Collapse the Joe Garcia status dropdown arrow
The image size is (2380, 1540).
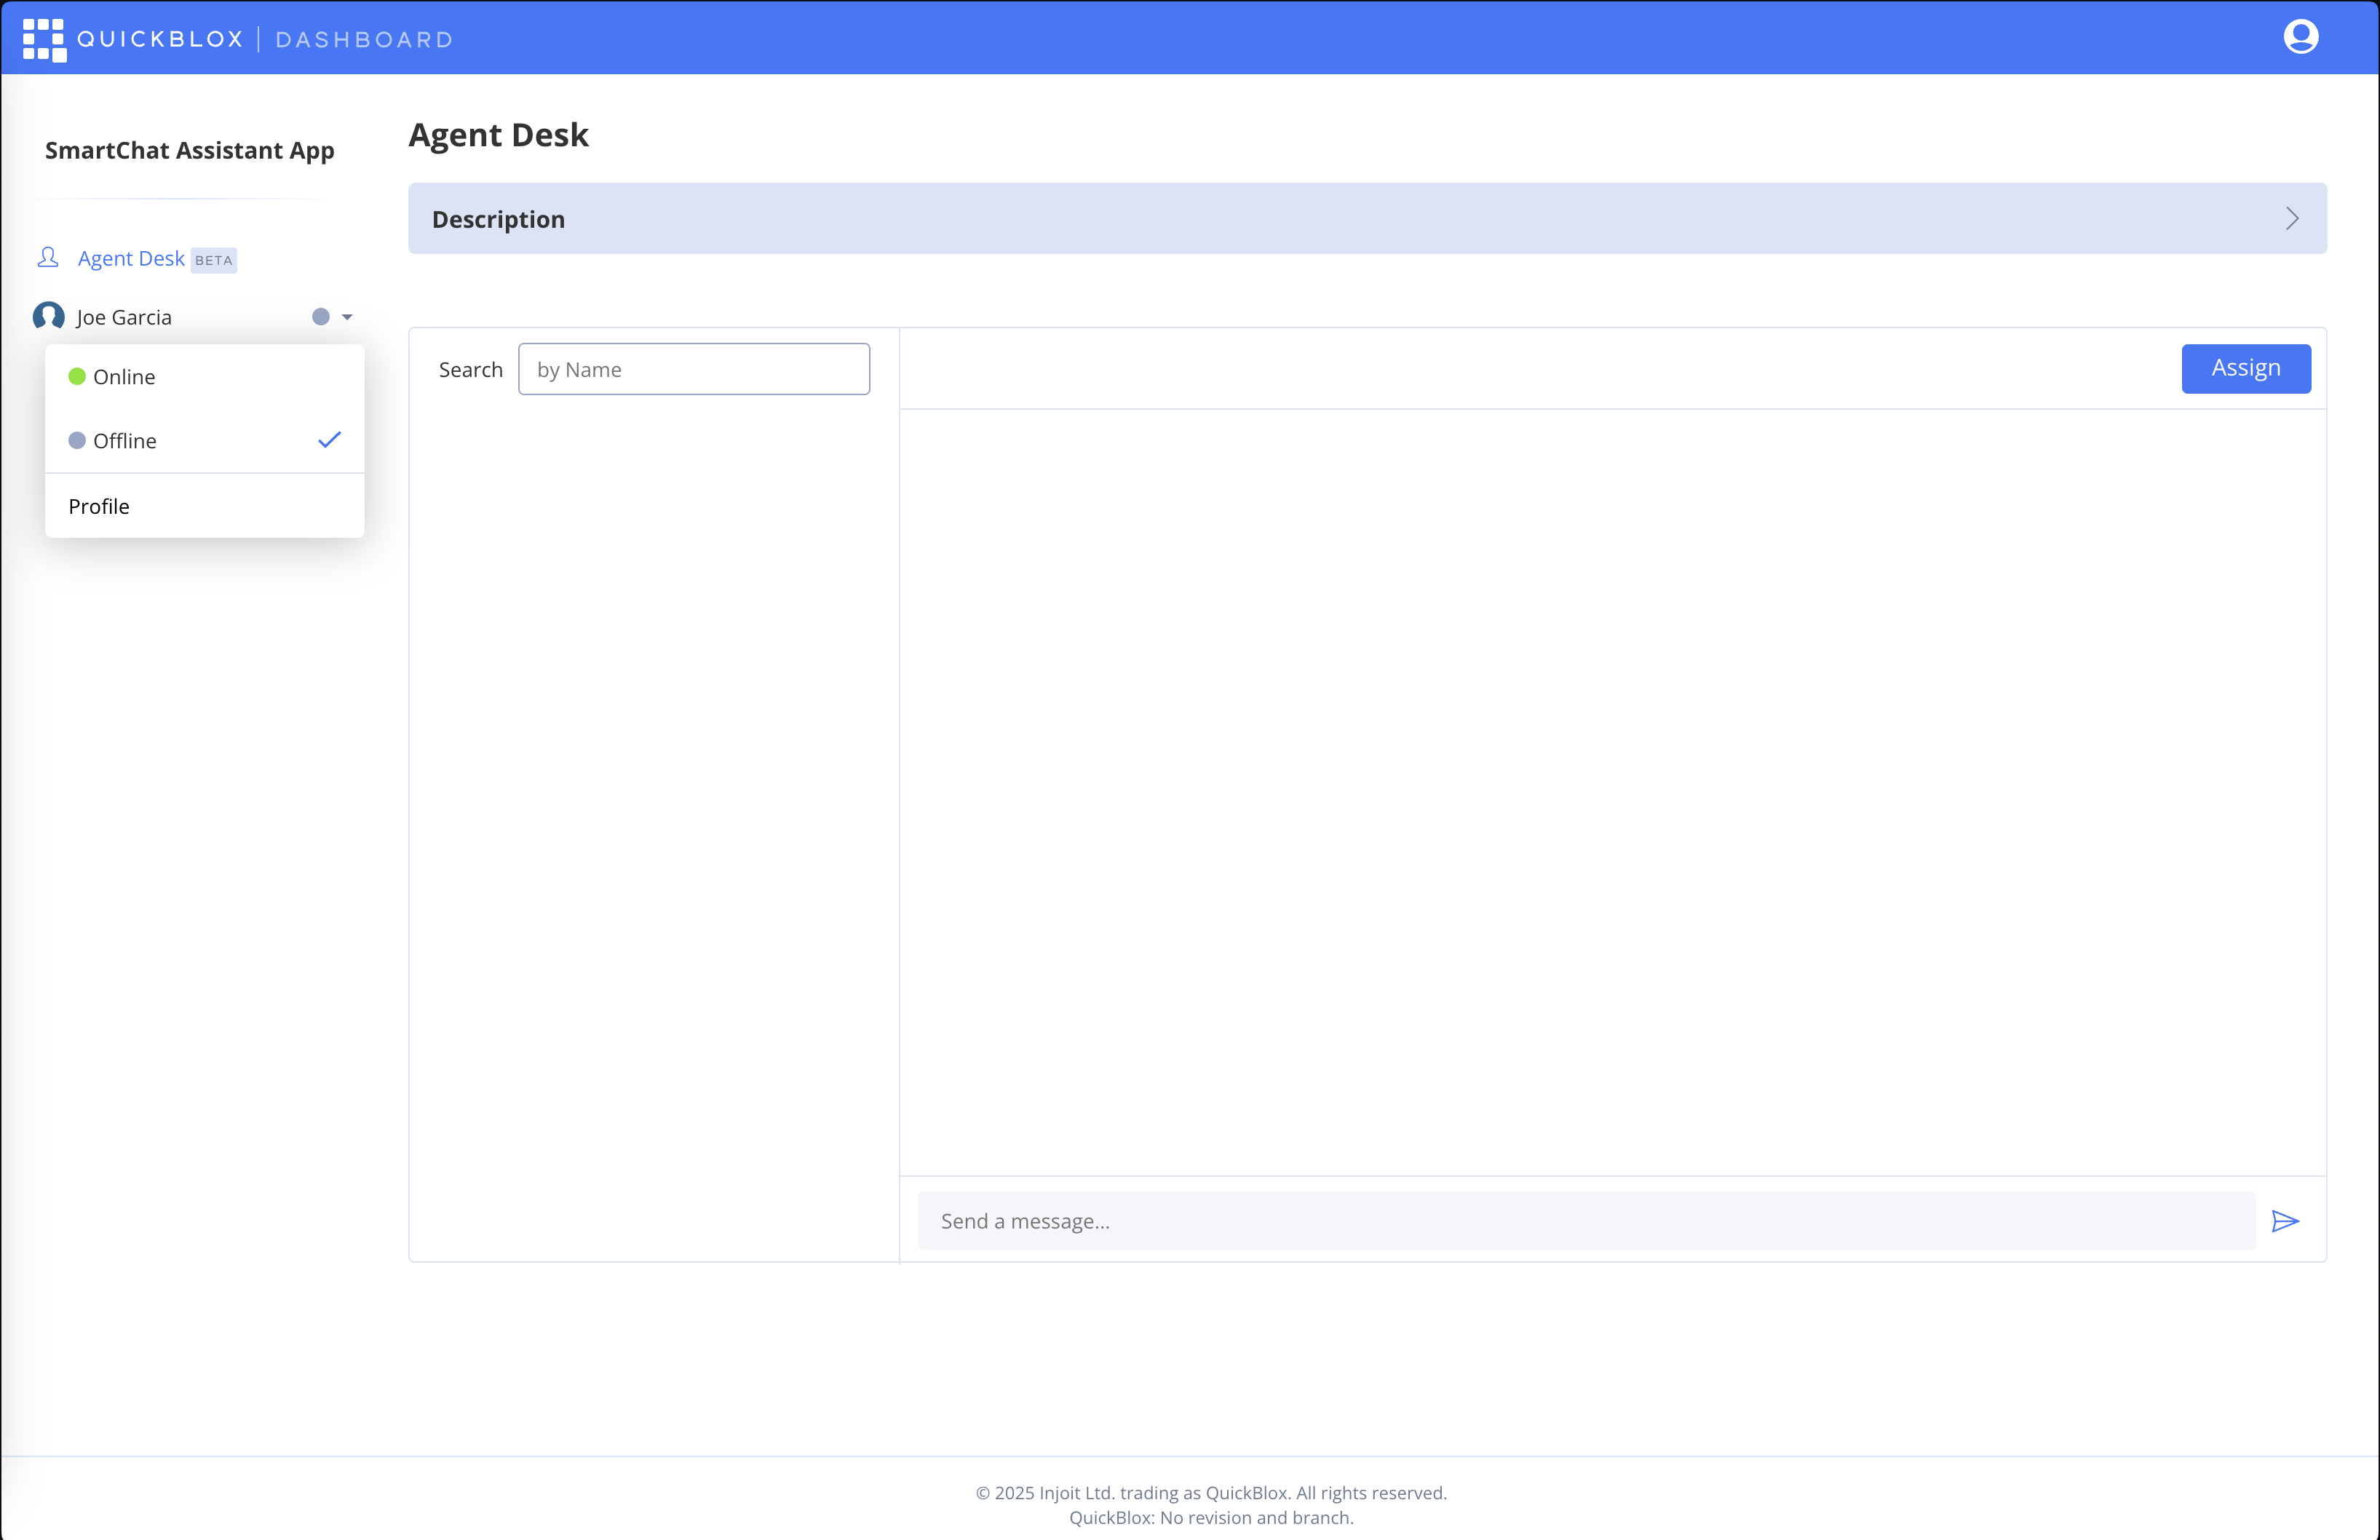347,317
